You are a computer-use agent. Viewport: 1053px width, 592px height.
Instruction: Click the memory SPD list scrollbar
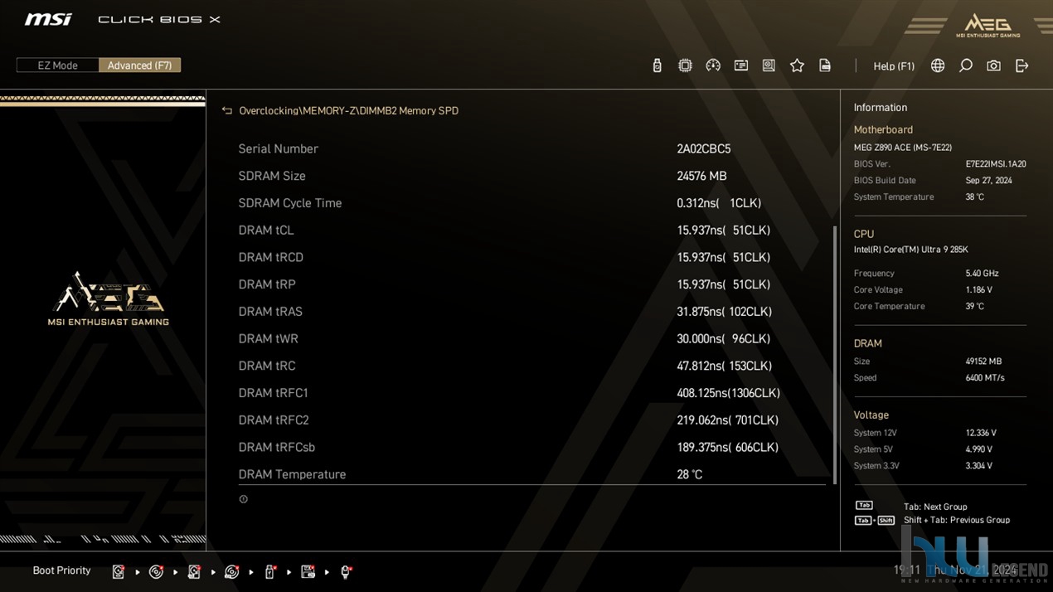[x=834, y=355]
